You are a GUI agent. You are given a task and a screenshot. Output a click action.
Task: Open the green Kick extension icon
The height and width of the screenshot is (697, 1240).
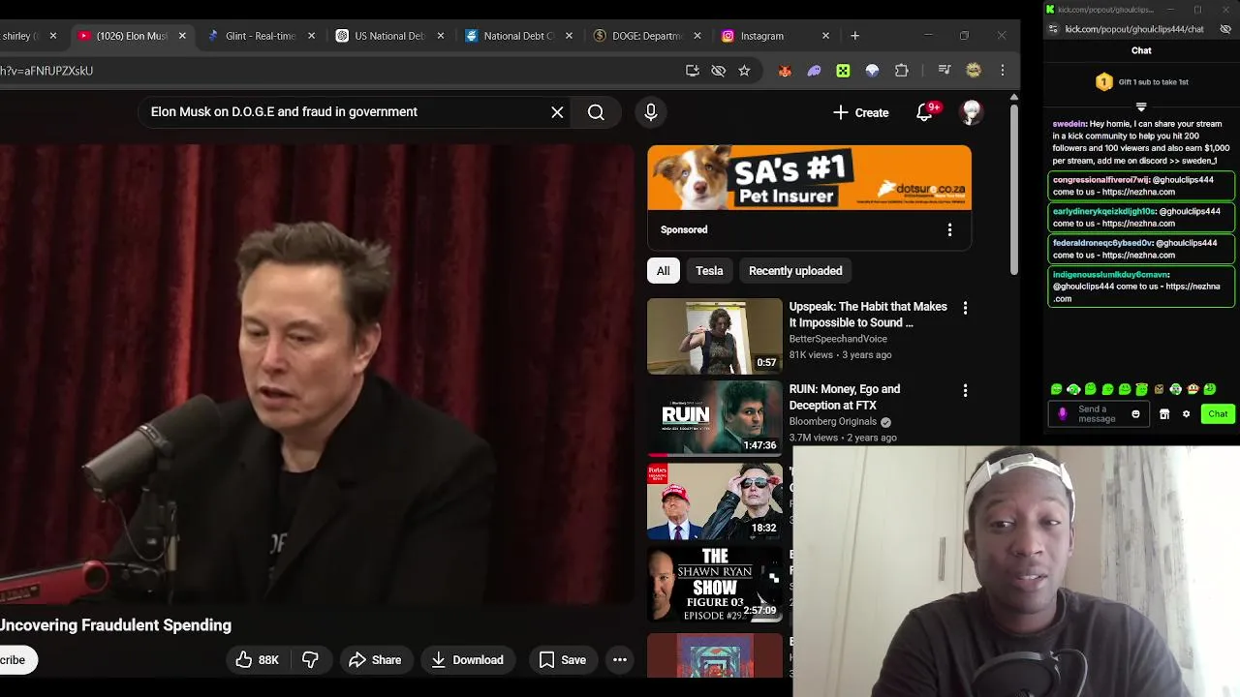click(843, 71)
